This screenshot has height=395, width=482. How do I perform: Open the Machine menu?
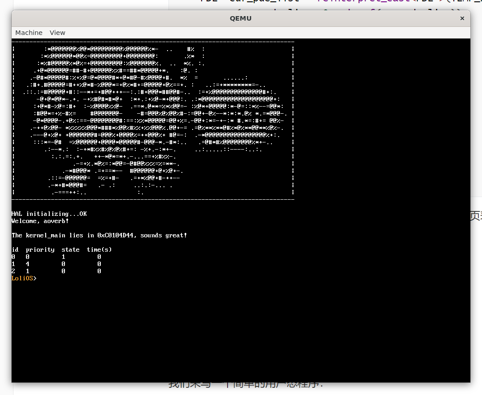click(x=29, y=33)
